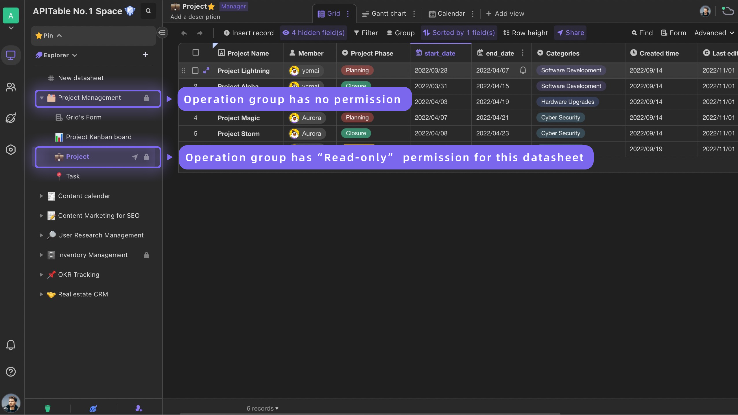
Task: Open the help question mark icon
Action: tap(11, 372)
